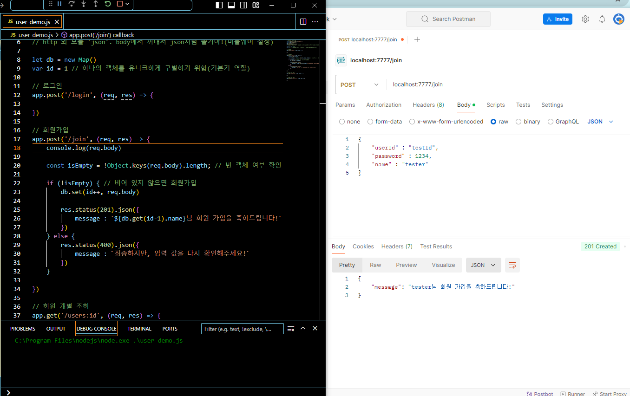
Task: Open the Test Results tab
Action: [436, 247]
